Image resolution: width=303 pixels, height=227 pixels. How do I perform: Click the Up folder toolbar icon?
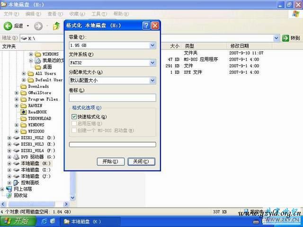click(x=56, y=26)
